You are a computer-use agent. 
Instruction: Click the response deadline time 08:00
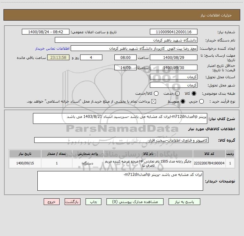(x=125, y=57)
